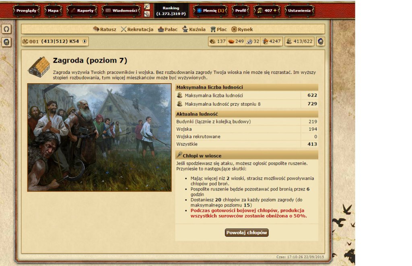
Task: Click the upper small icon beside Wiadomości
Action: pos(147,6)
